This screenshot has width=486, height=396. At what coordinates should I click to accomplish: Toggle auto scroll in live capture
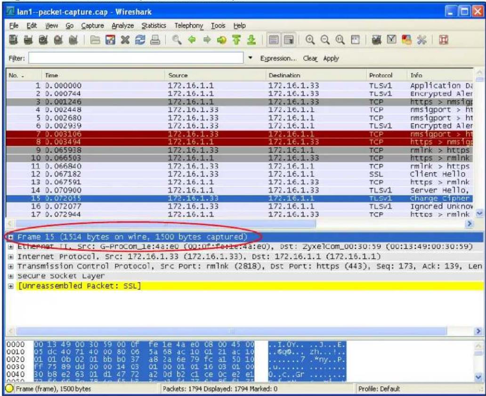[289, 40]
